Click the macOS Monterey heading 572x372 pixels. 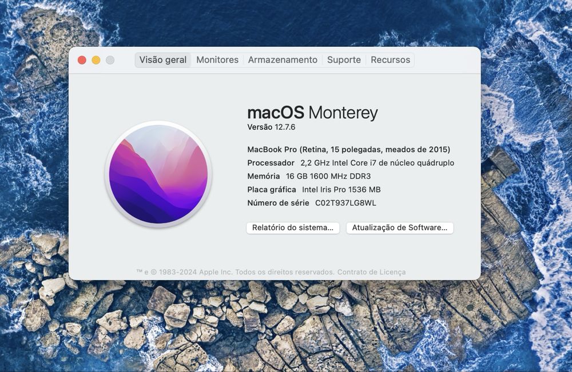312,112
